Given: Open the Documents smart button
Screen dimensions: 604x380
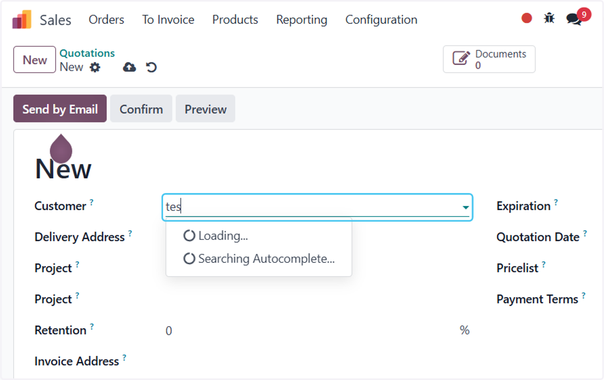Looking at the screenshot, I should [x=489, y=59].
